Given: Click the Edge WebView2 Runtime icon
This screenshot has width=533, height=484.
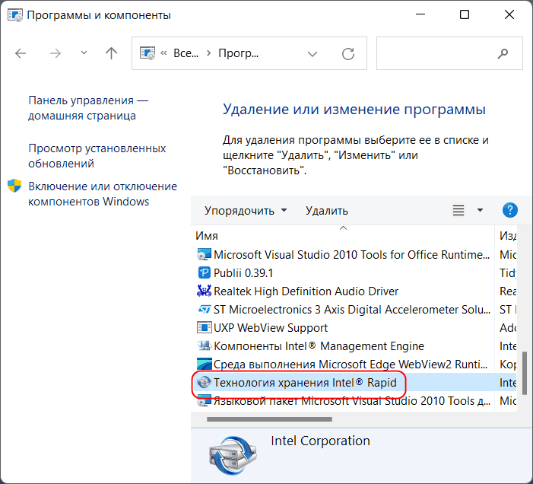Looking at the screenshot, I should click(205, 364).
